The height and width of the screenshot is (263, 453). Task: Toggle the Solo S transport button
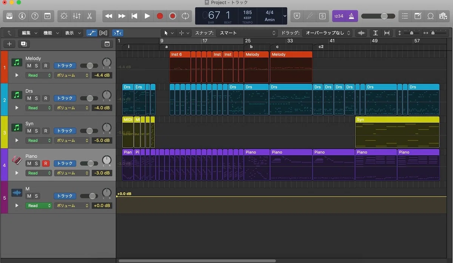tap(322, 16)
